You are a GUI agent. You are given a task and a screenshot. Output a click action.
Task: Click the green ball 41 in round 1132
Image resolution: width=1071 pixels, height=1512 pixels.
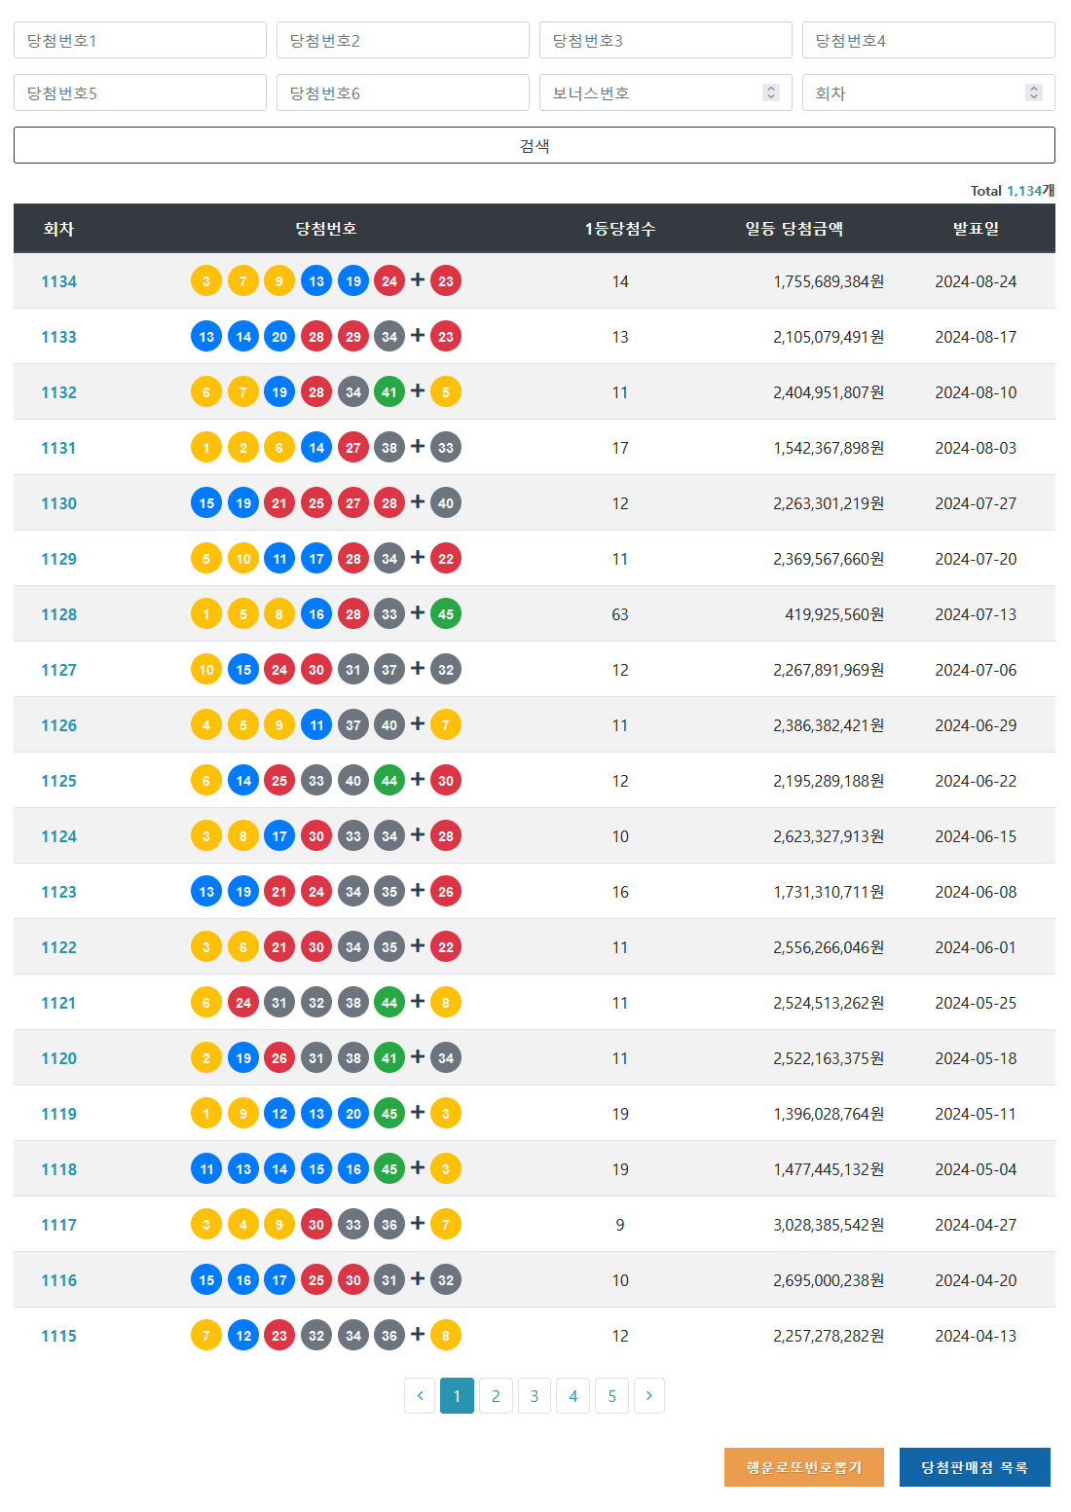click(389, 392)
